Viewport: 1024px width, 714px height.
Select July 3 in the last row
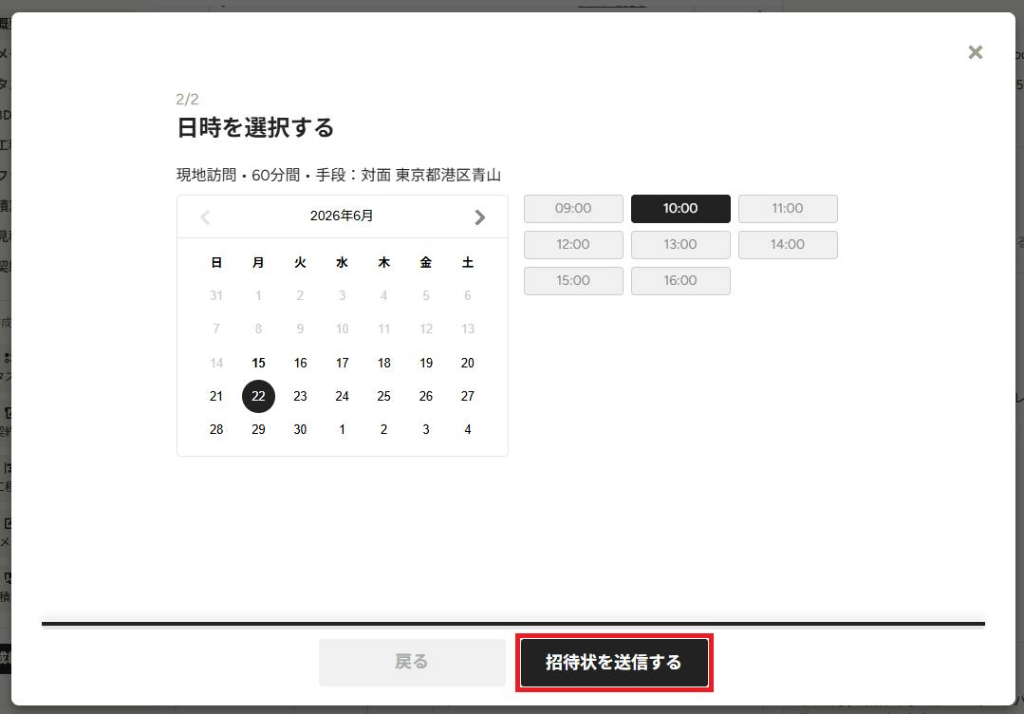pos(426,429)
